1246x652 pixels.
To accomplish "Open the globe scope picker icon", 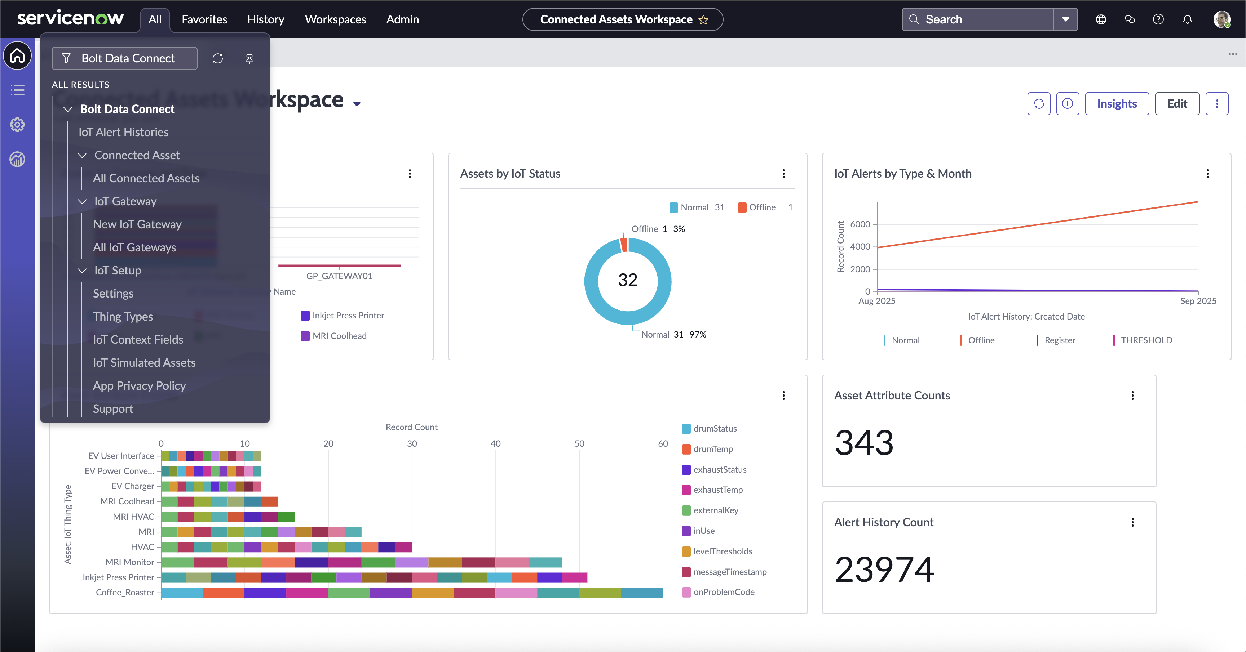I will point(1101,19).
